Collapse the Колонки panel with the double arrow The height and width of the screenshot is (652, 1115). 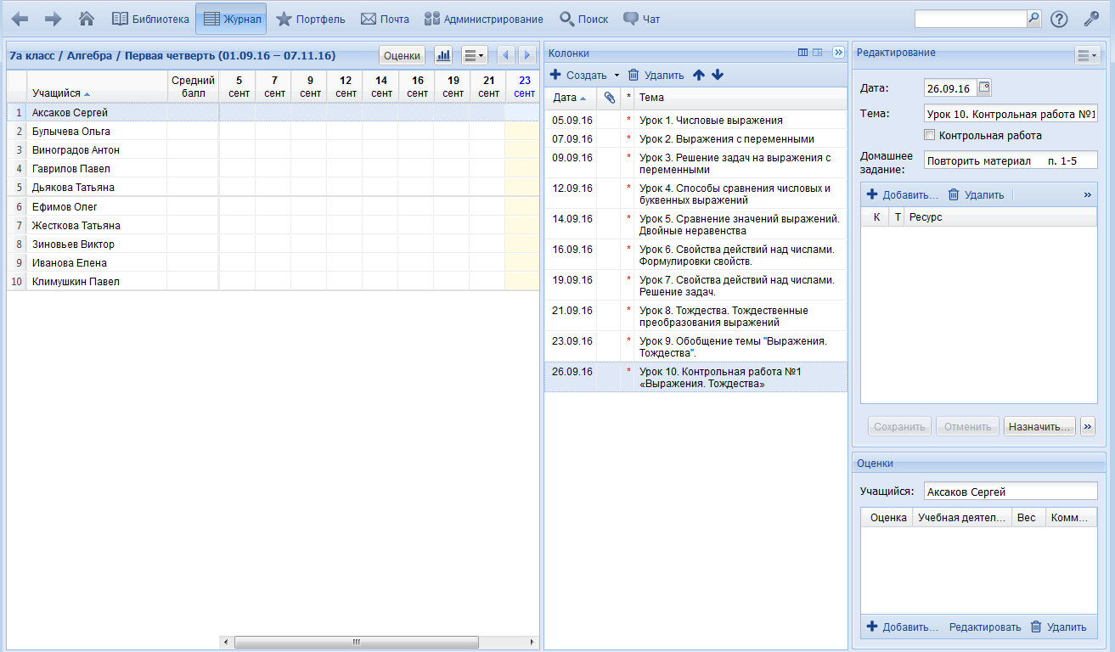click(x=838, y=53)
